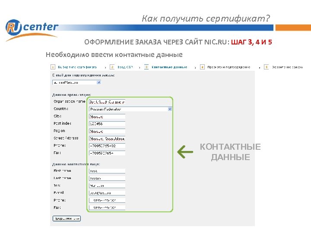Go to step 5 order placement

[287, 67]
